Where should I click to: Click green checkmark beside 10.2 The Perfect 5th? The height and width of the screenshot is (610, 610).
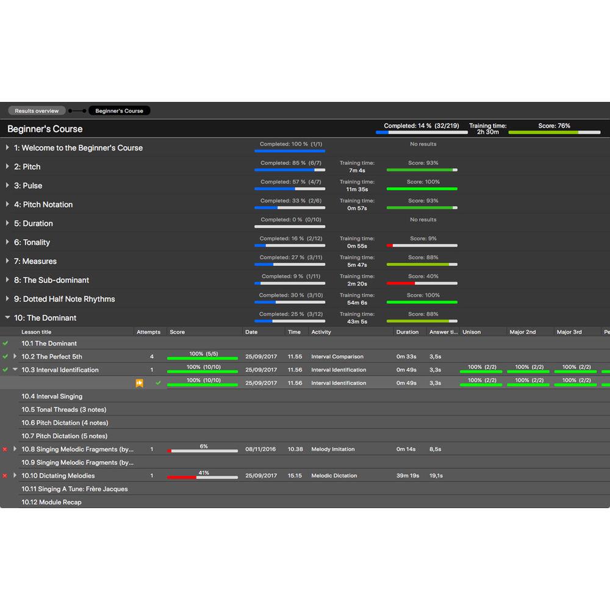pyautogui.click(x=5, y=357)
